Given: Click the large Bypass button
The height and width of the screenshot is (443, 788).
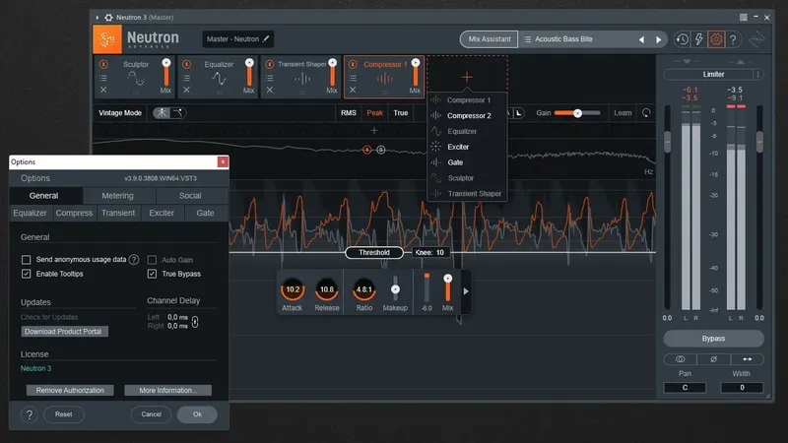Looking at the screenshot, I should [x=713, y=339].
